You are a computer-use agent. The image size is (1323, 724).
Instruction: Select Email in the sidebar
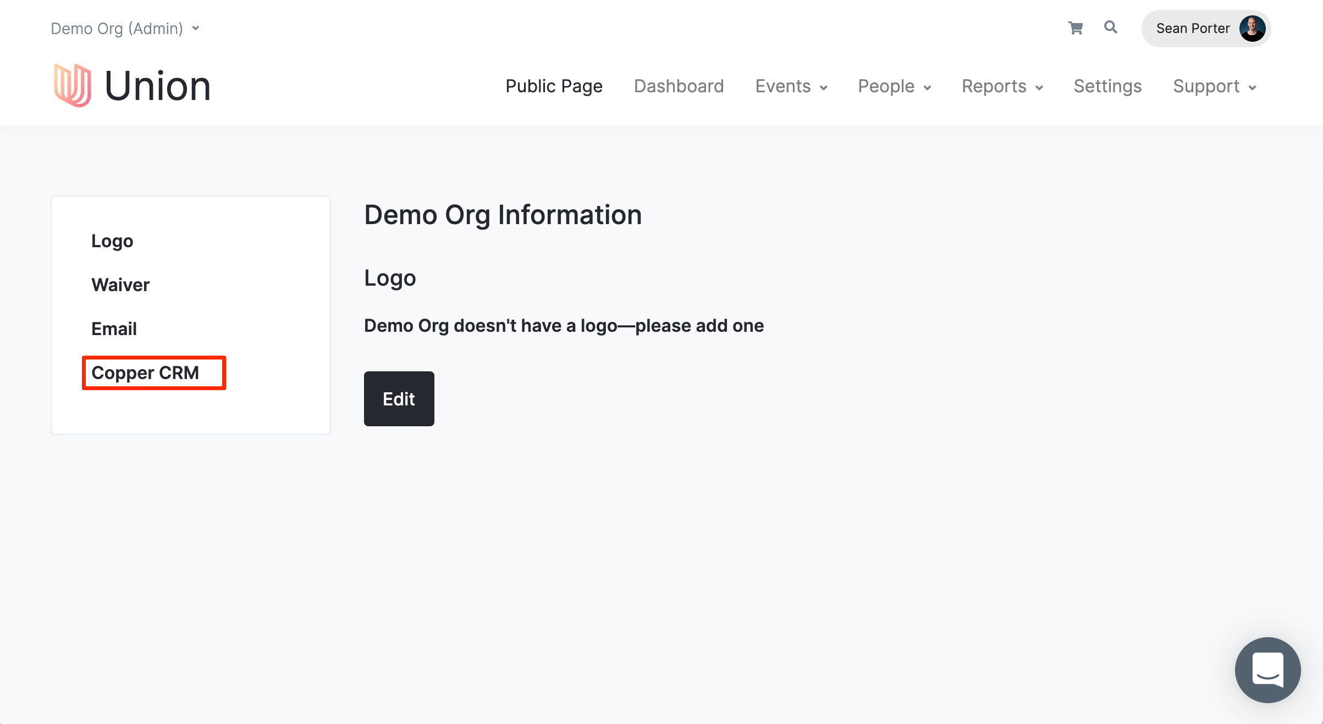pos(114,329)
